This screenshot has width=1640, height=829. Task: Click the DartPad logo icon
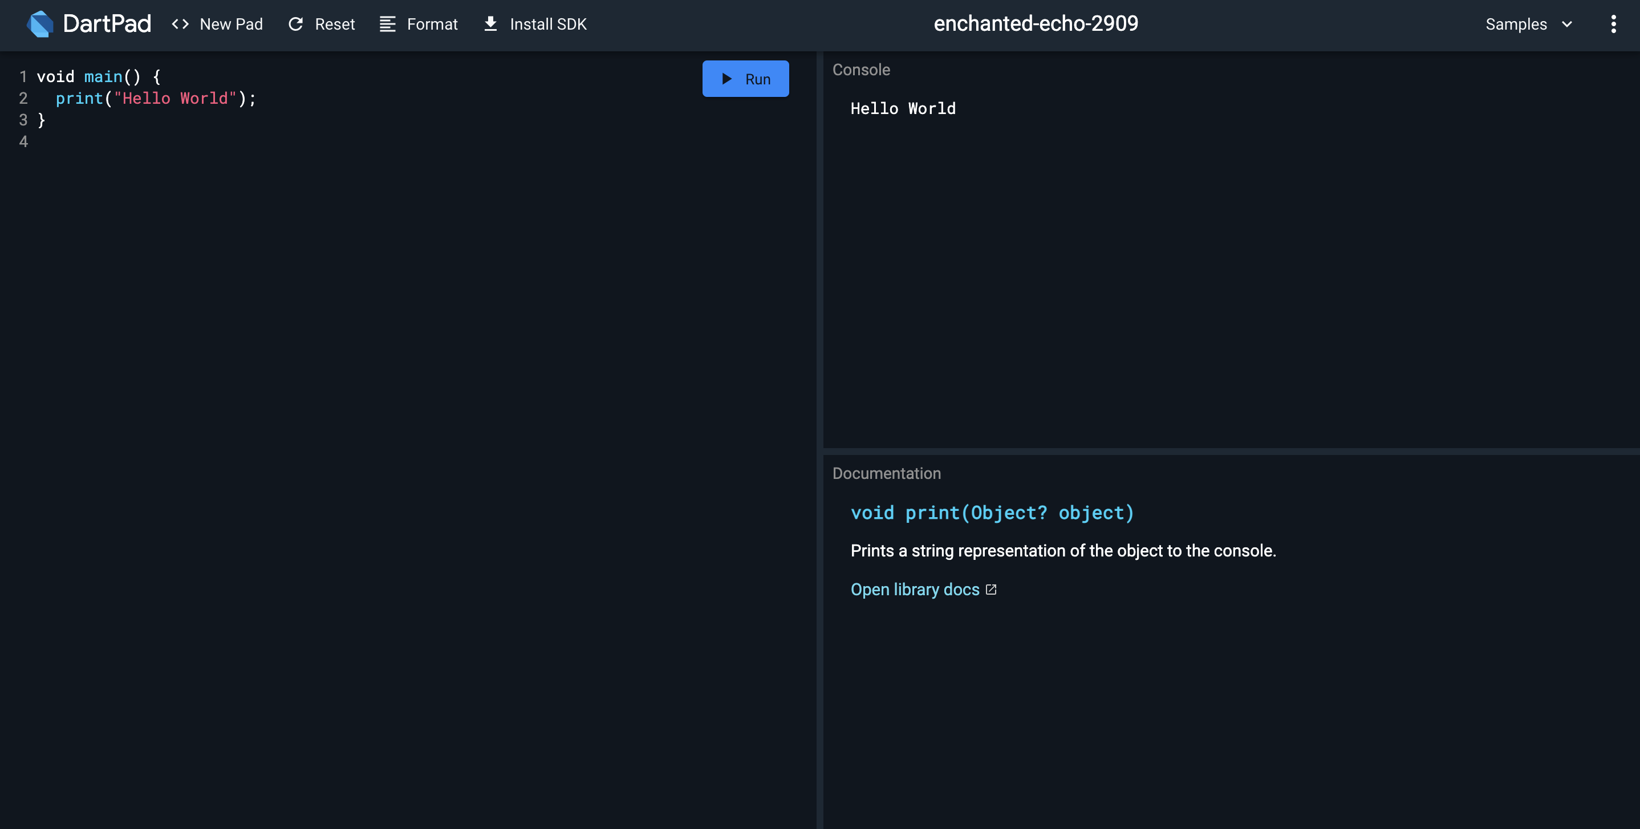pos(40,24)
